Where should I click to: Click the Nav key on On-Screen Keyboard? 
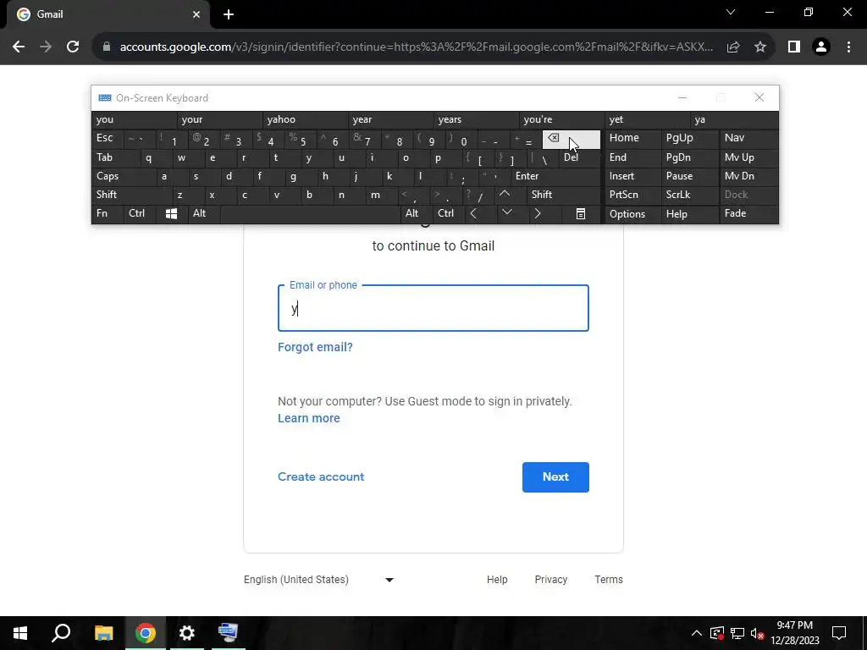[x=748, y=138]
